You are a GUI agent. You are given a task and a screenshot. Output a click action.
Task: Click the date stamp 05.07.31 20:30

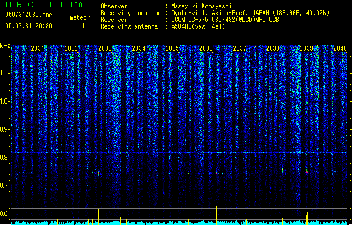coord(29,26)
